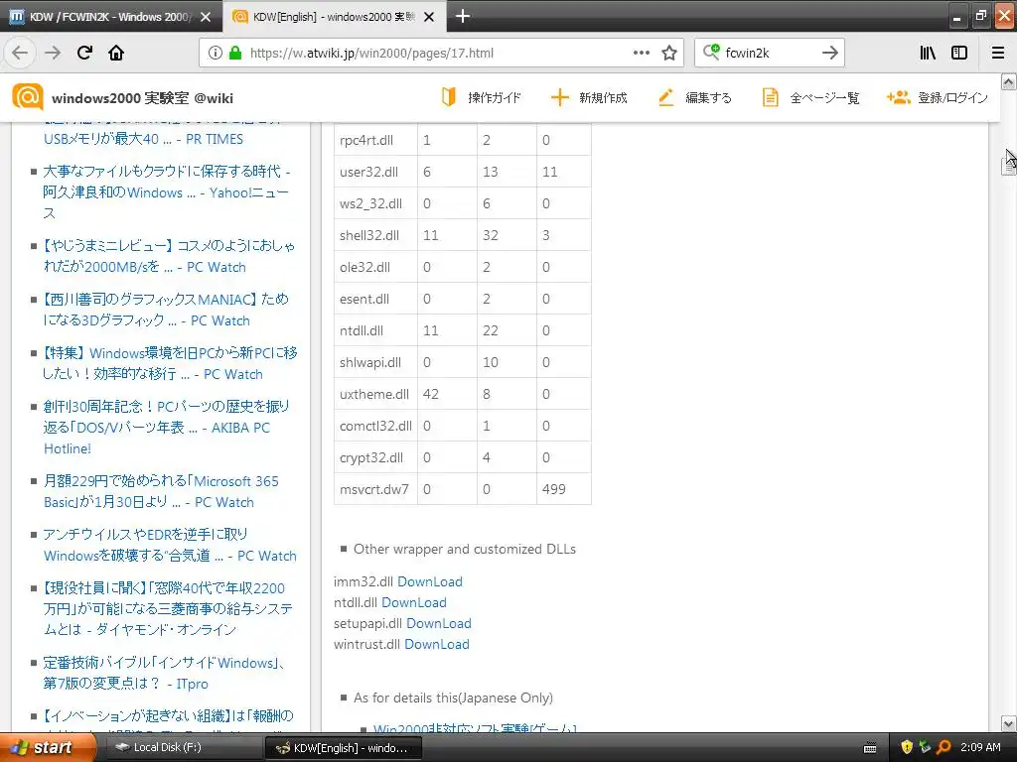The image size is (1017, 762).
Task: Click the yellow security shield tray icon
Action: pyautogui.click(x=907, y=747)
